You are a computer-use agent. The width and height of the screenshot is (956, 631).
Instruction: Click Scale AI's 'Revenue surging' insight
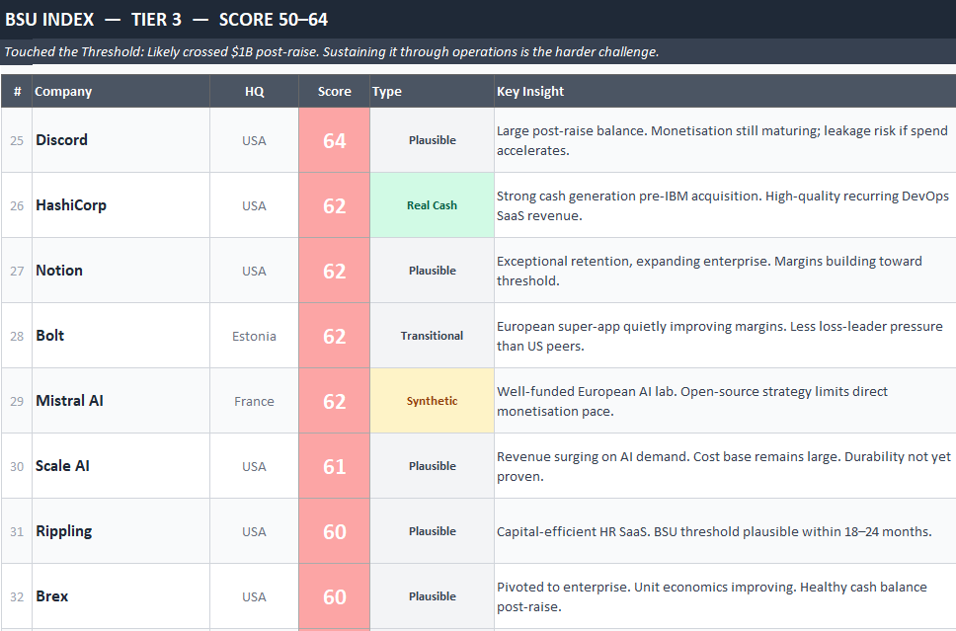point(724,466)
